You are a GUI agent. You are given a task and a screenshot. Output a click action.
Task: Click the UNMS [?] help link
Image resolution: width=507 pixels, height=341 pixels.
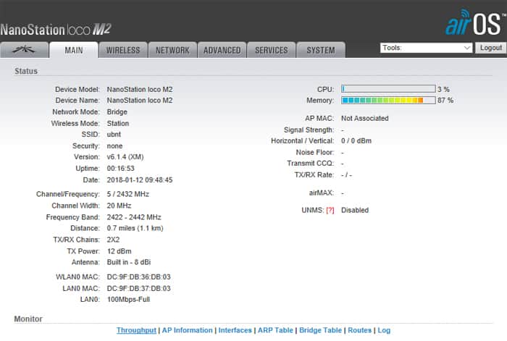point(330,210)
